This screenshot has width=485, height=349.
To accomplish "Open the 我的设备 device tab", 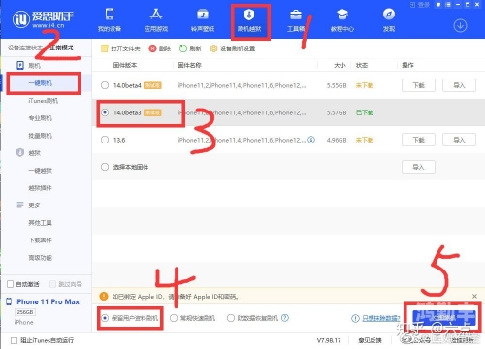I will pyautogui.click(x=110, y=20).
